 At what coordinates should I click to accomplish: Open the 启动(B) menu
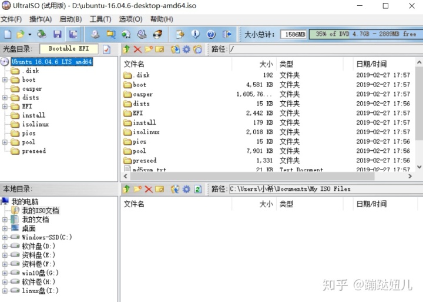pos(70,19)
